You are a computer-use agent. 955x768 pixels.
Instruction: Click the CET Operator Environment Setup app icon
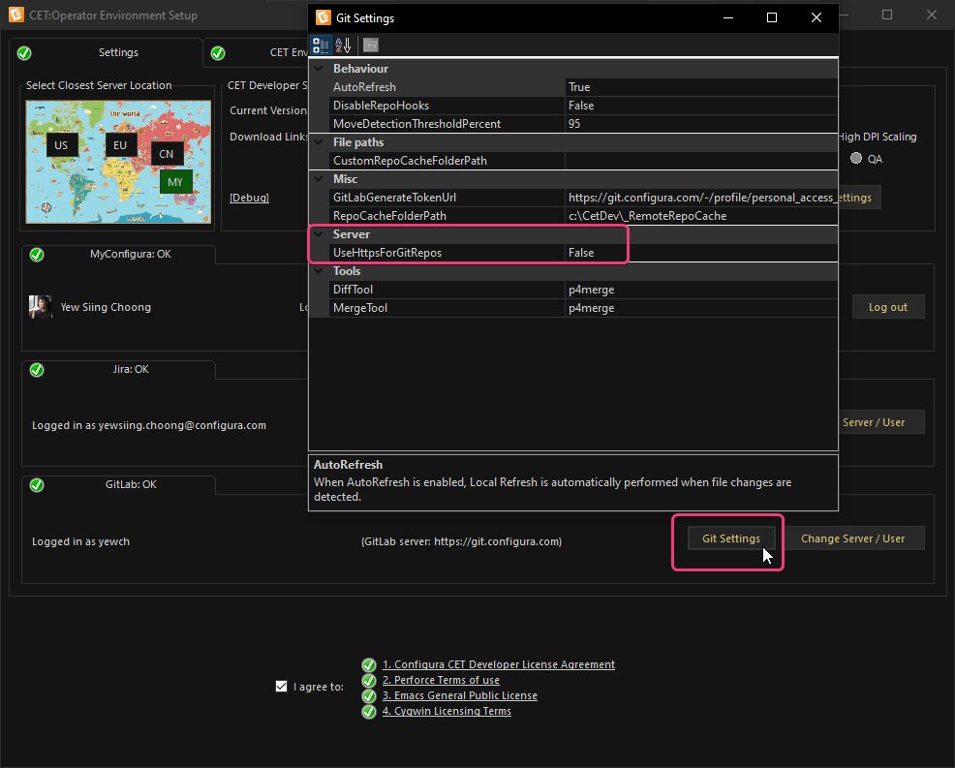pyautogui.click(x=16, y=15)
